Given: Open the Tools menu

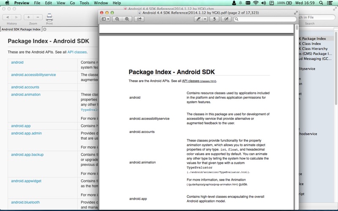Looking at the screenshot, I should click(x=84, y=3).
